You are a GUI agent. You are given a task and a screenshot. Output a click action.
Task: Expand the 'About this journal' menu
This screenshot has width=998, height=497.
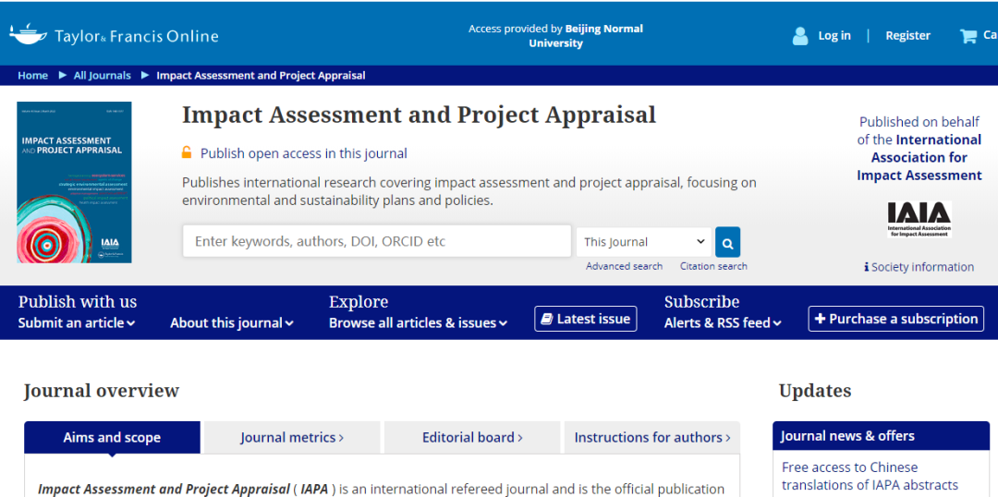coord(231,323)
